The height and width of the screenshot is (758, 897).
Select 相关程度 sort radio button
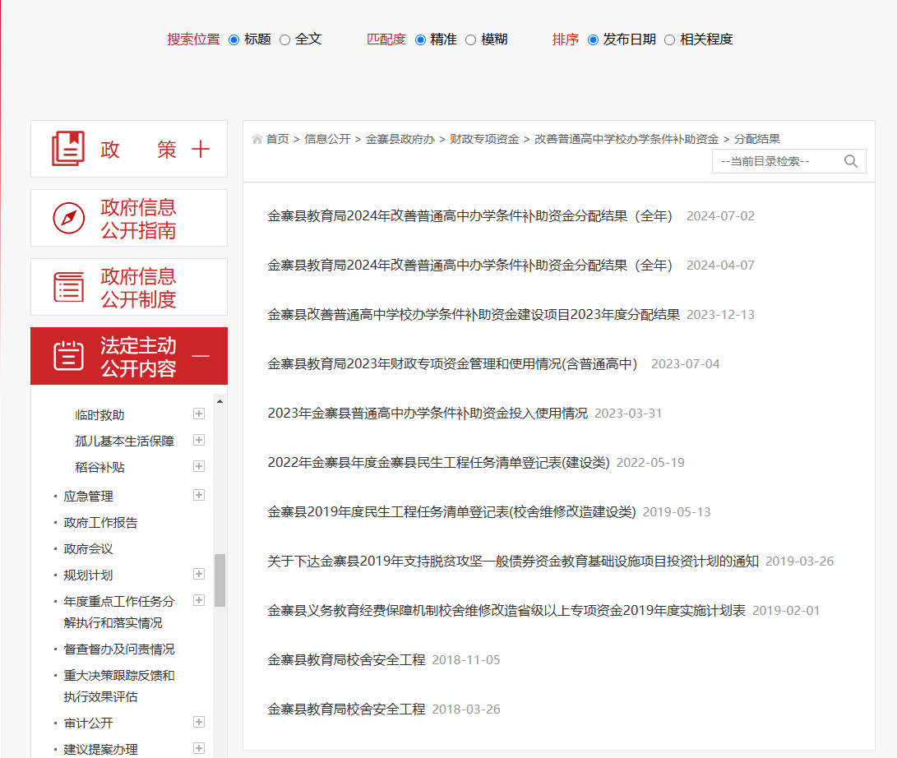[669, 40]
